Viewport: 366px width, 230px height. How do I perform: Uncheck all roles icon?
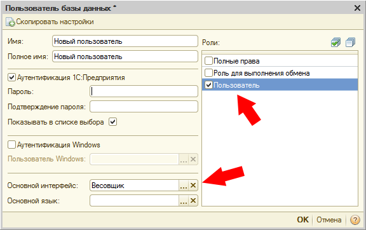point(350,43)
